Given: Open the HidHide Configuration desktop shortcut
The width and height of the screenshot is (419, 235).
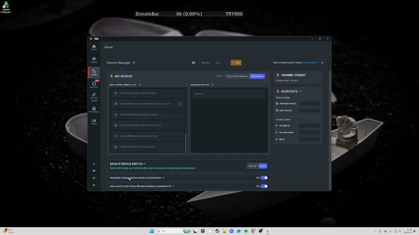Looking at the screenshot, I should [6, 8].
